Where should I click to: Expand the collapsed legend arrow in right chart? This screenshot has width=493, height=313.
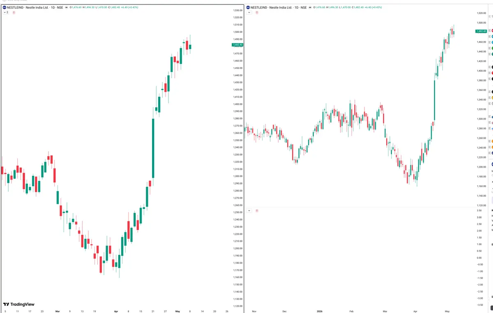click(249, 13)
